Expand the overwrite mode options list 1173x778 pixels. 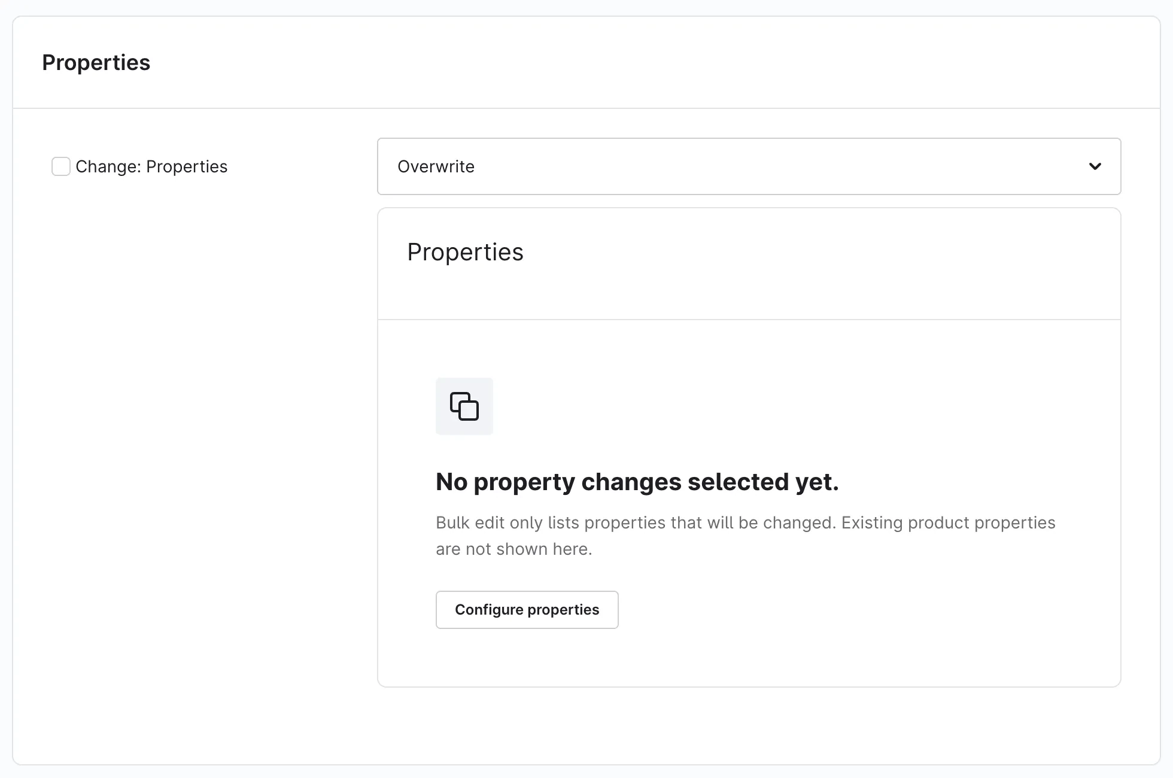[x=749, y=166]
